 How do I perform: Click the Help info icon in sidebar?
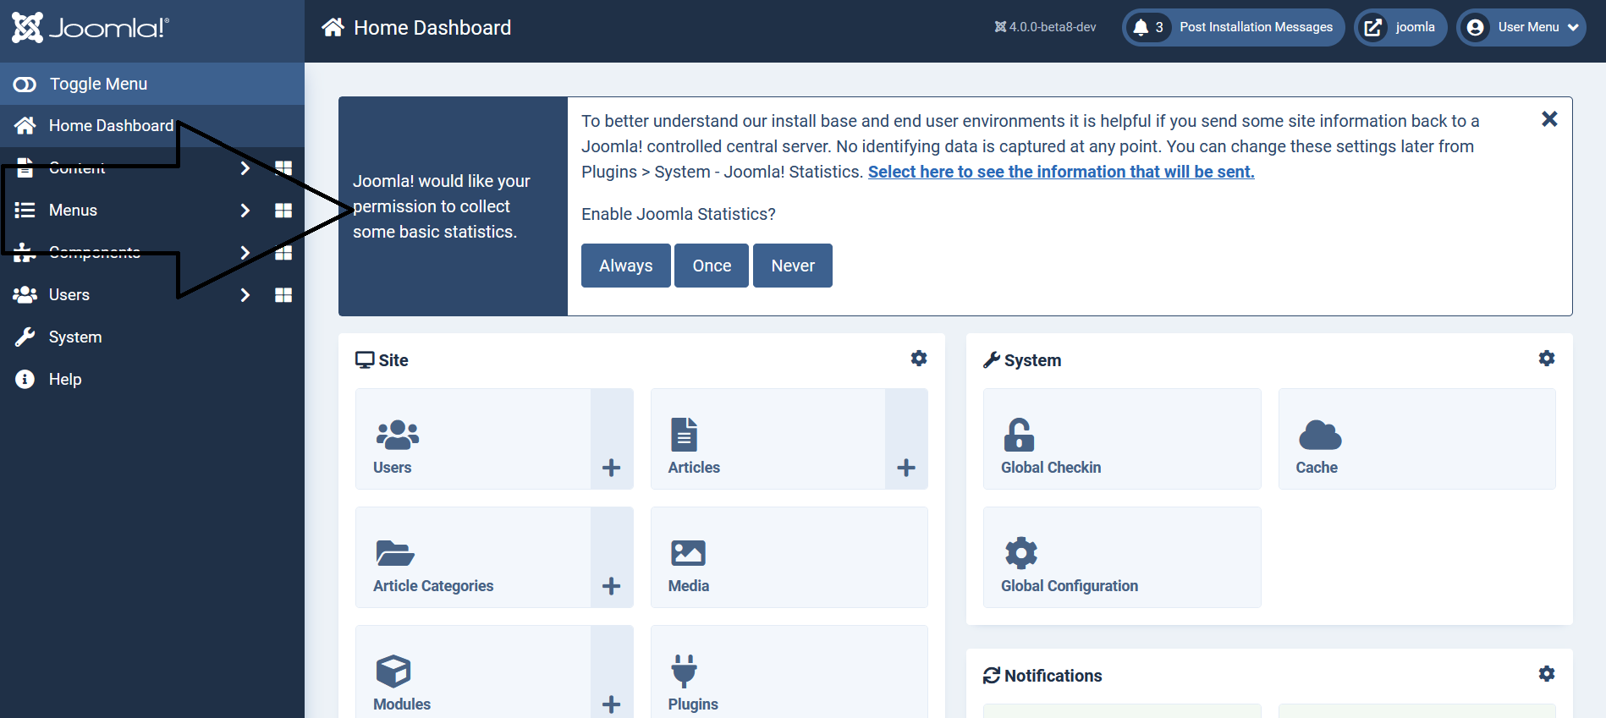click(25, 379)
